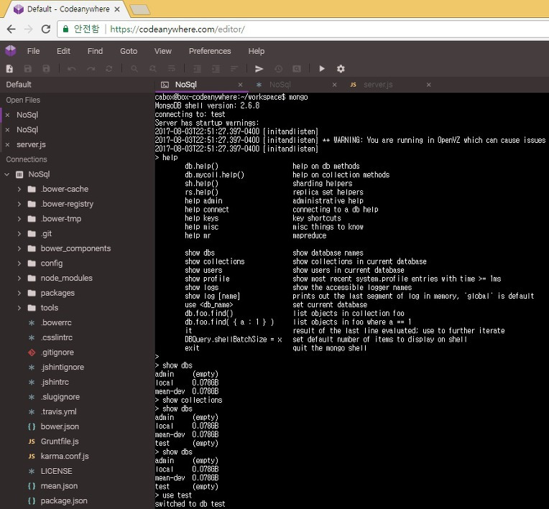Click the word wrap toolbar icon
Screen dimensions: 549x509
click(x=172, y=69)
